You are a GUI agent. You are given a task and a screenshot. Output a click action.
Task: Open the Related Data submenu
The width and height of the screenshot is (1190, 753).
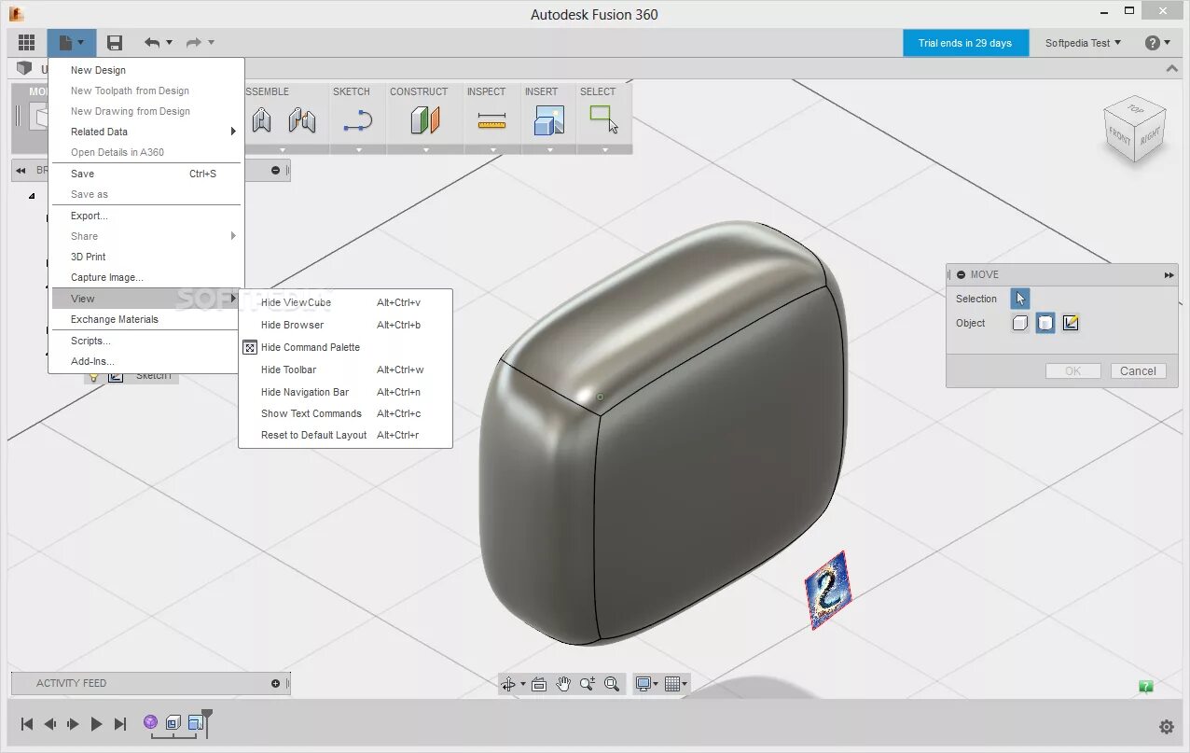point(146,132)
